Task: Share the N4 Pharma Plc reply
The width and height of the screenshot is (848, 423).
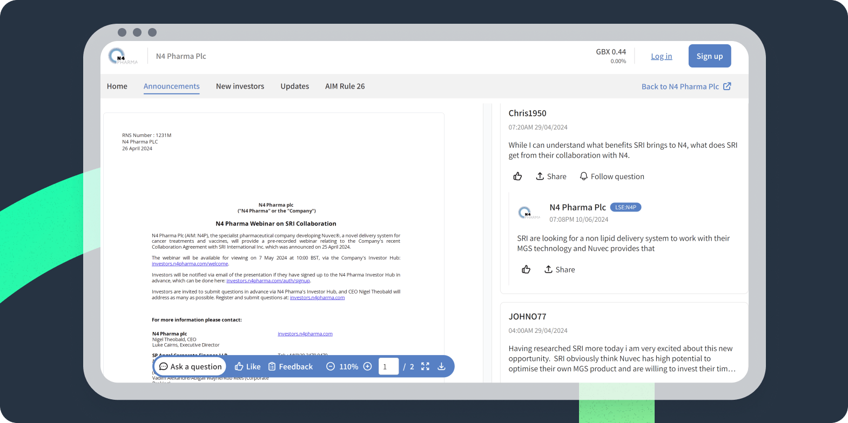Action: pos(560,269)
